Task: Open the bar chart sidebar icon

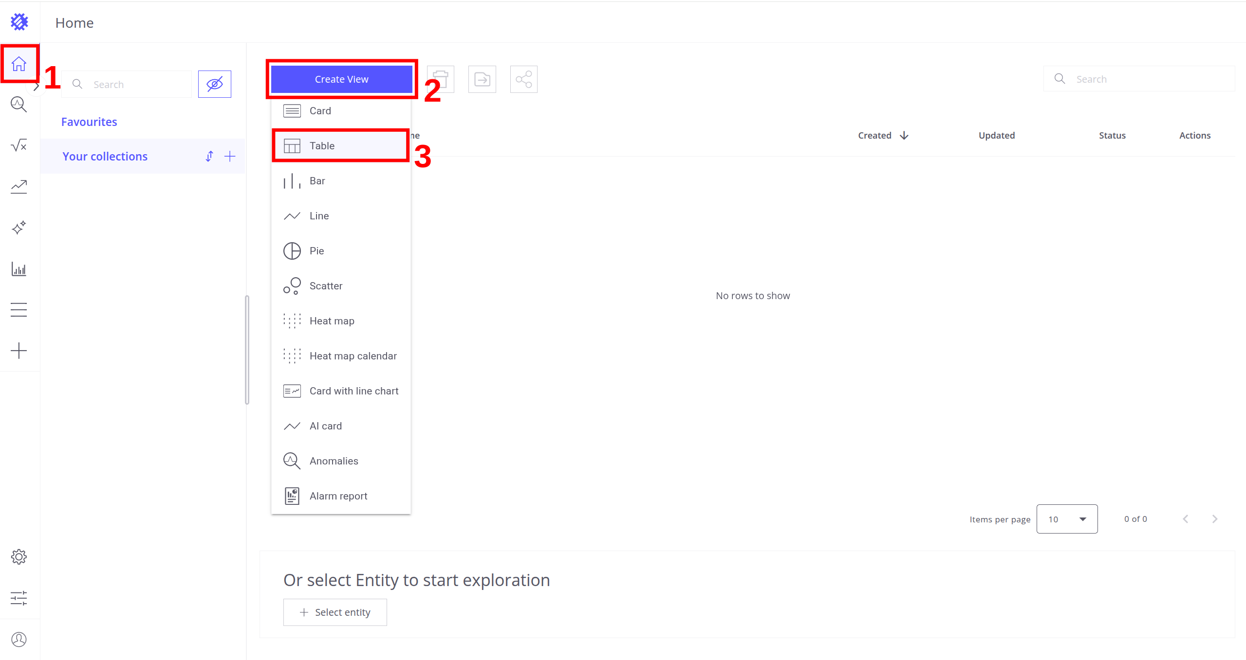Action: (x=19, y=269)
